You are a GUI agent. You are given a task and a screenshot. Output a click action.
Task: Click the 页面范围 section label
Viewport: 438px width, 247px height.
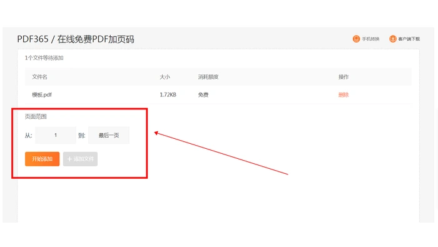[36, 117]
